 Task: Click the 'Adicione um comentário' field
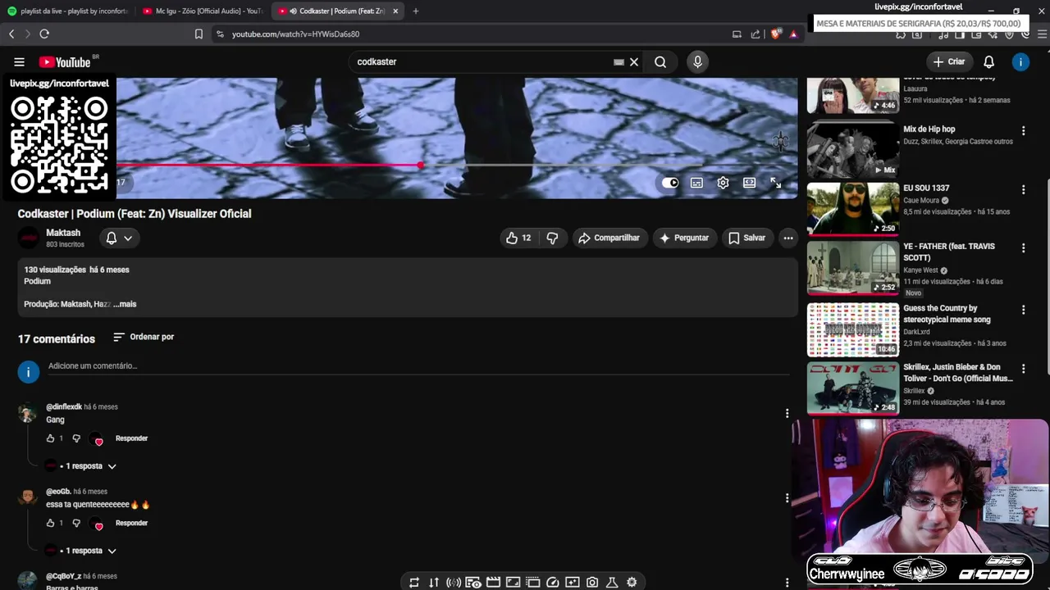tap(418, 366)
